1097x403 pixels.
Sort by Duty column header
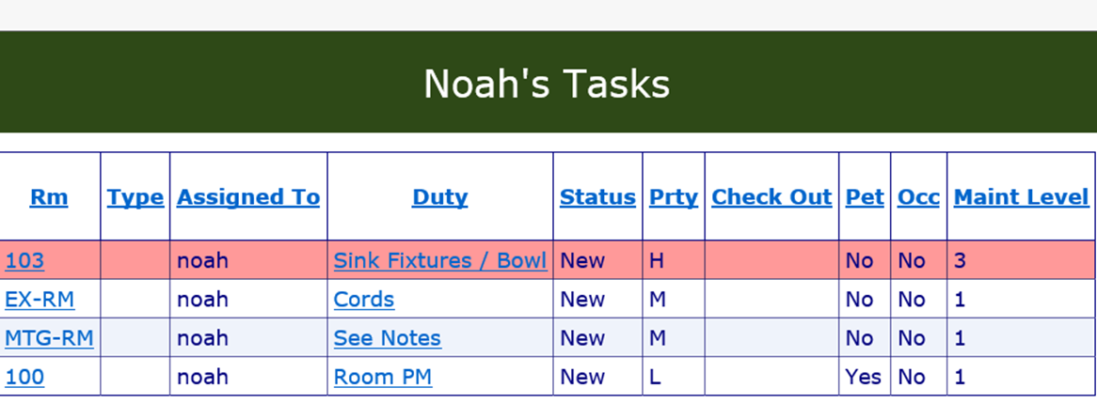440,197
